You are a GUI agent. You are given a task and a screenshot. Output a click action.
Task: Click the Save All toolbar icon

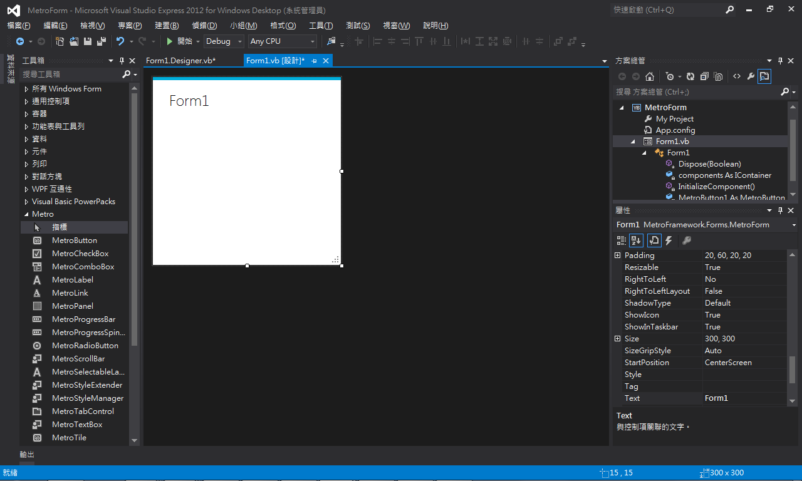(101, 41)
